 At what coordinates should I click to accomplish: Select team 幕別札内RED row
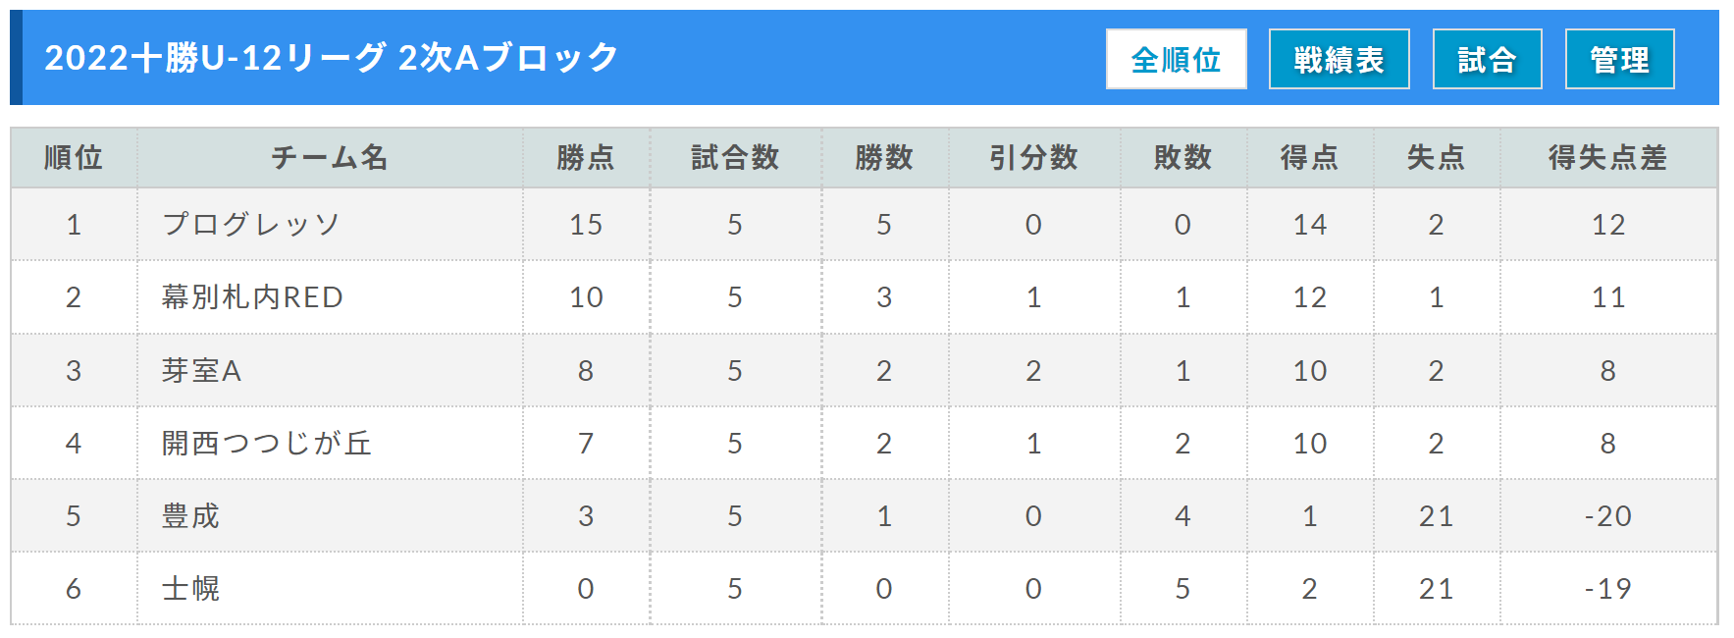(x=864, y=297)
